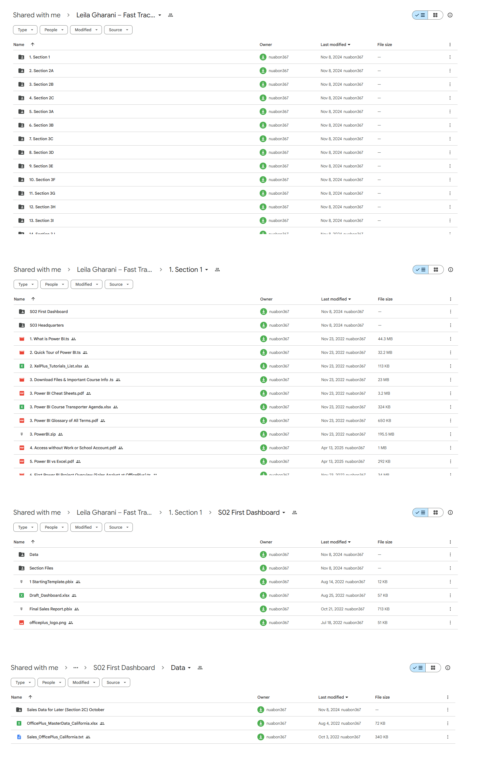Open more actions for the 3. PowerBI.zip row
The height and width of the screenshot is (765, 479).
451,434
